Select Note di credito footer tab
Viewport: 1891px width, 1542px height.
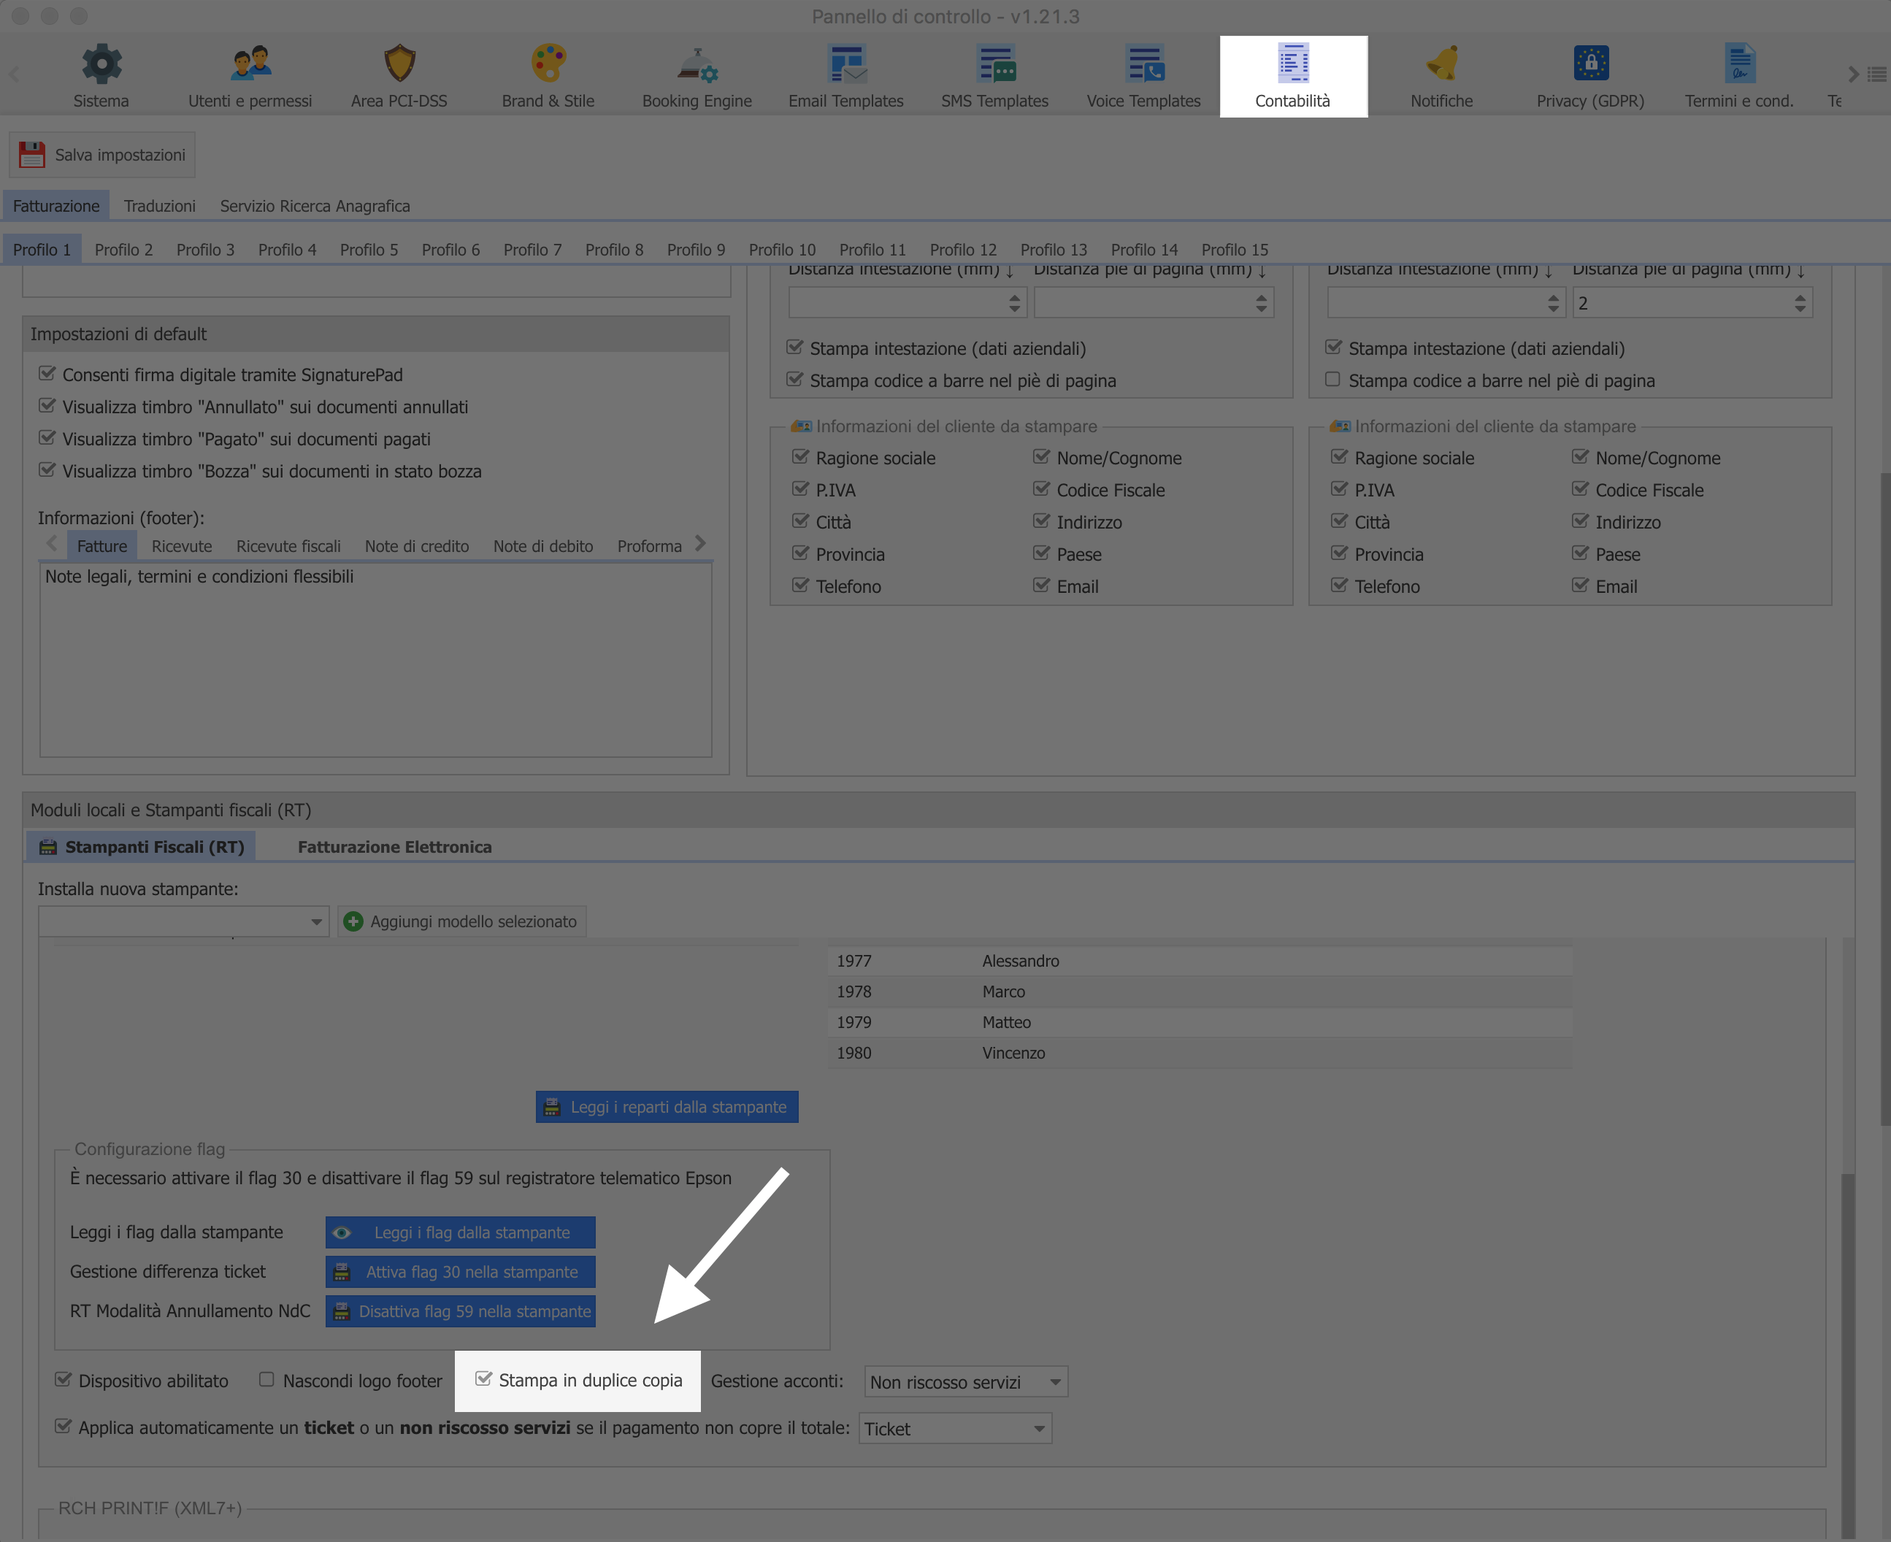pos(417,546)
